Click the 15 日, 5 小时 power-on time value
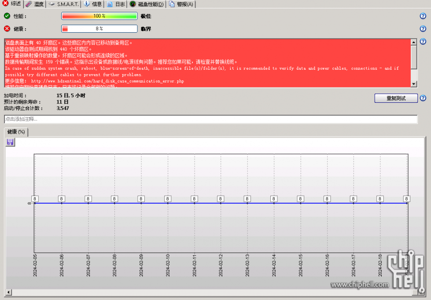 point(71,96)
